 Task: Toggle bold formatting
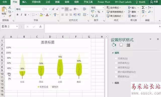point(17,15)
